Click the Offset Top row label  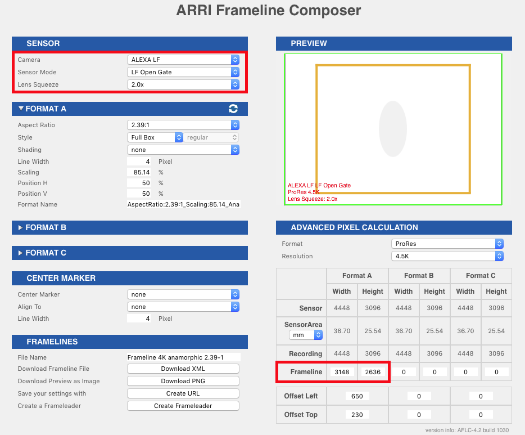click(301, 415)
